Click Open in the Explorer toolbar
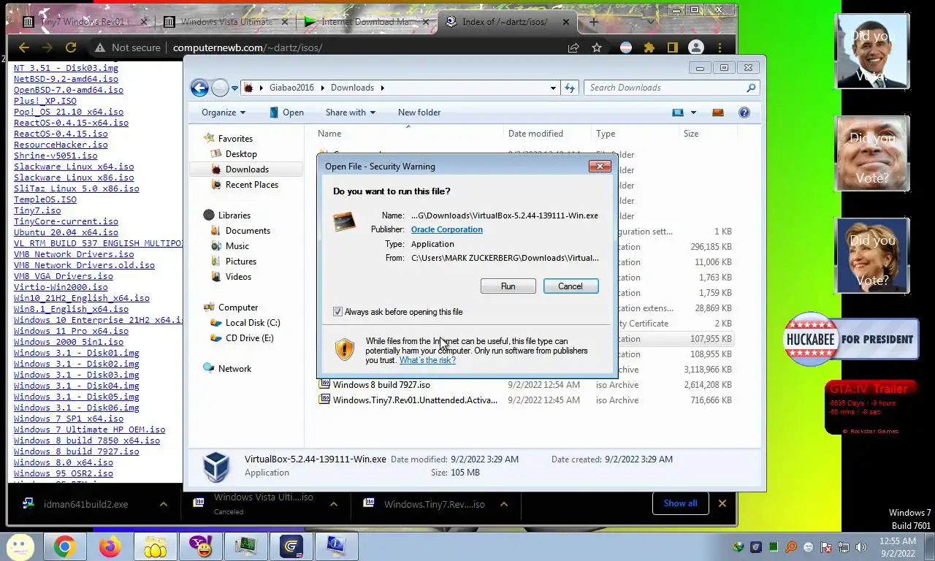Screen dimensions: 935x561 coord(286,112)
